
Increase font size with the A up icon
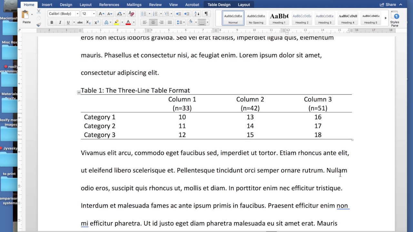tap(101, 14)
